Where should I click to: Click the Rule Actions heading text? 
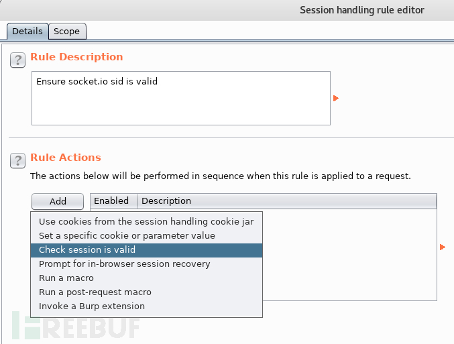(x=66, y=157)
